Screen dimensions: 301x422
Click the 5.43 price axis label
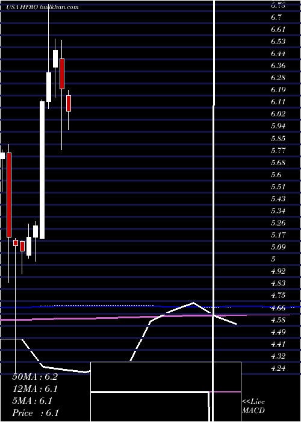tap(278, 198)
